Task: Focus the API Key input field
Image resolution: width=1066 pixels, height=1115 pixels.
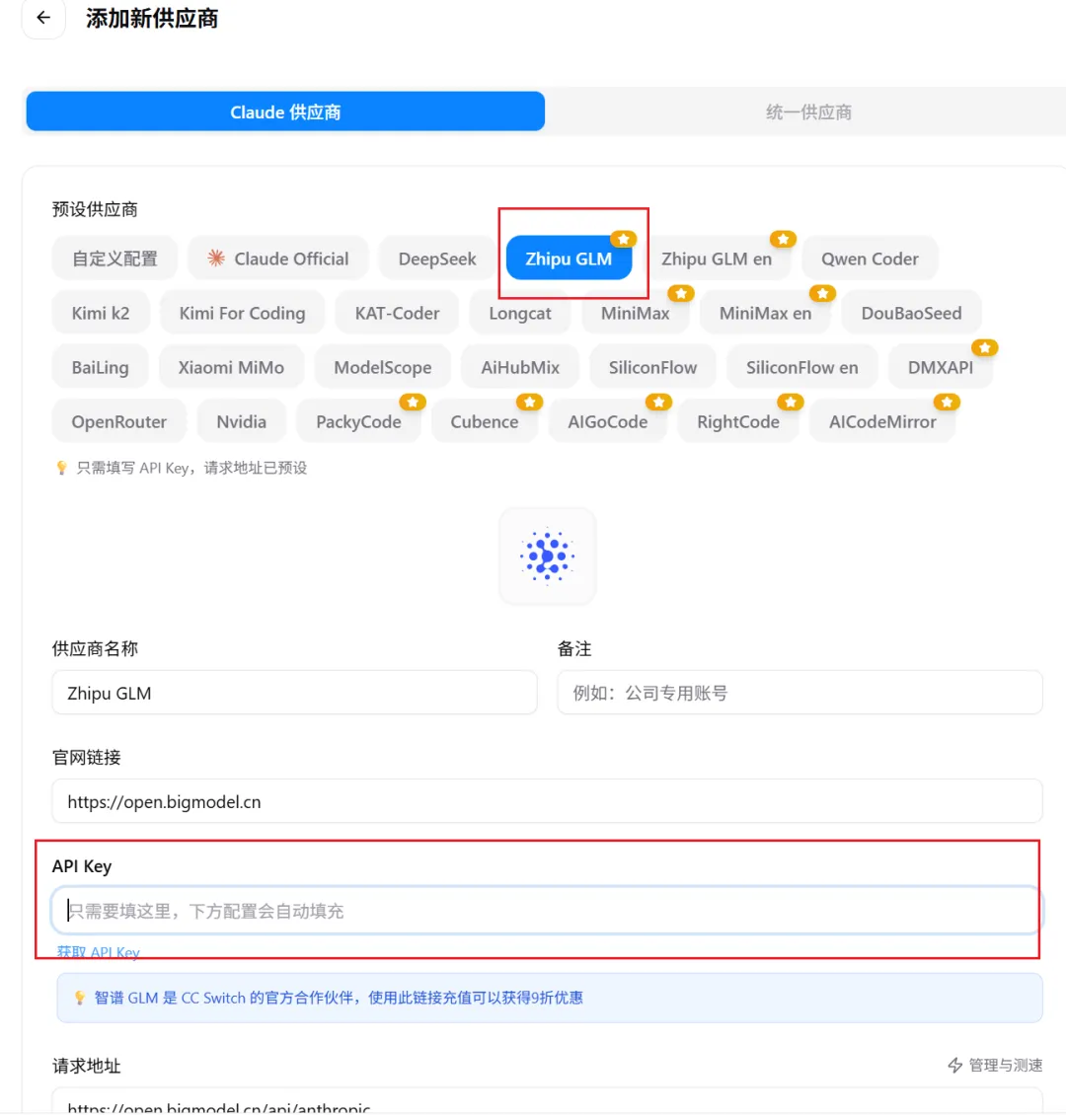Action: (546, 910)
